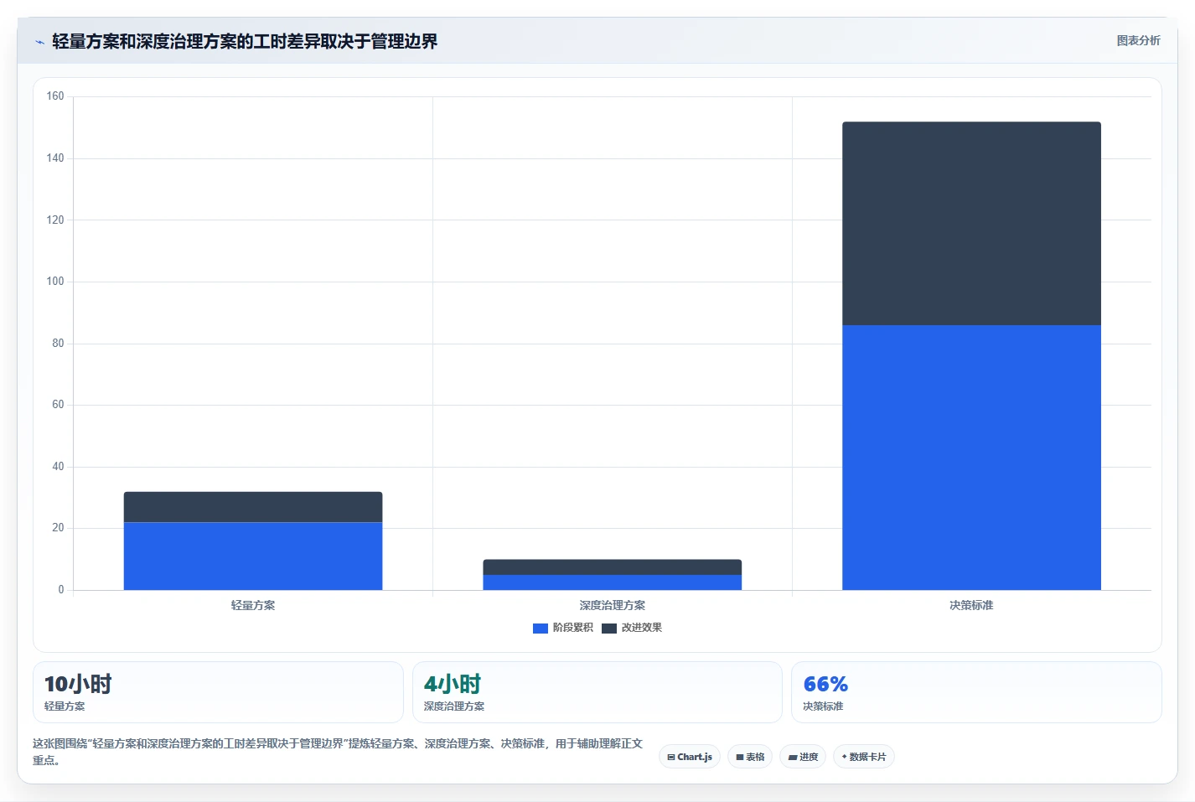
Task: Toggle the 阶段累积 legend item
Action: [563, 628]
